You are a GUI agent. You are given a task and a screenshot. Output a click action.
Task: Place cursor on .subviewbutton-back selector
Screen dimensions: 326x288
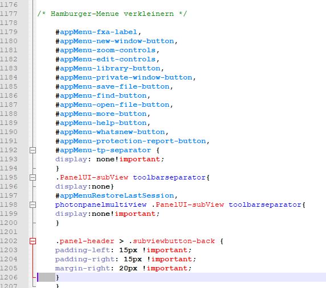click(172, 241)
